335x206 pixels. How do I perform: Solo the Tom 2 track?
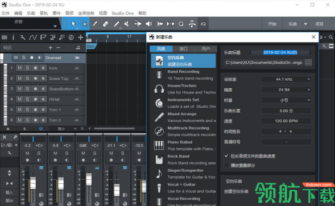pyautogui.click(x=27, y=120)
